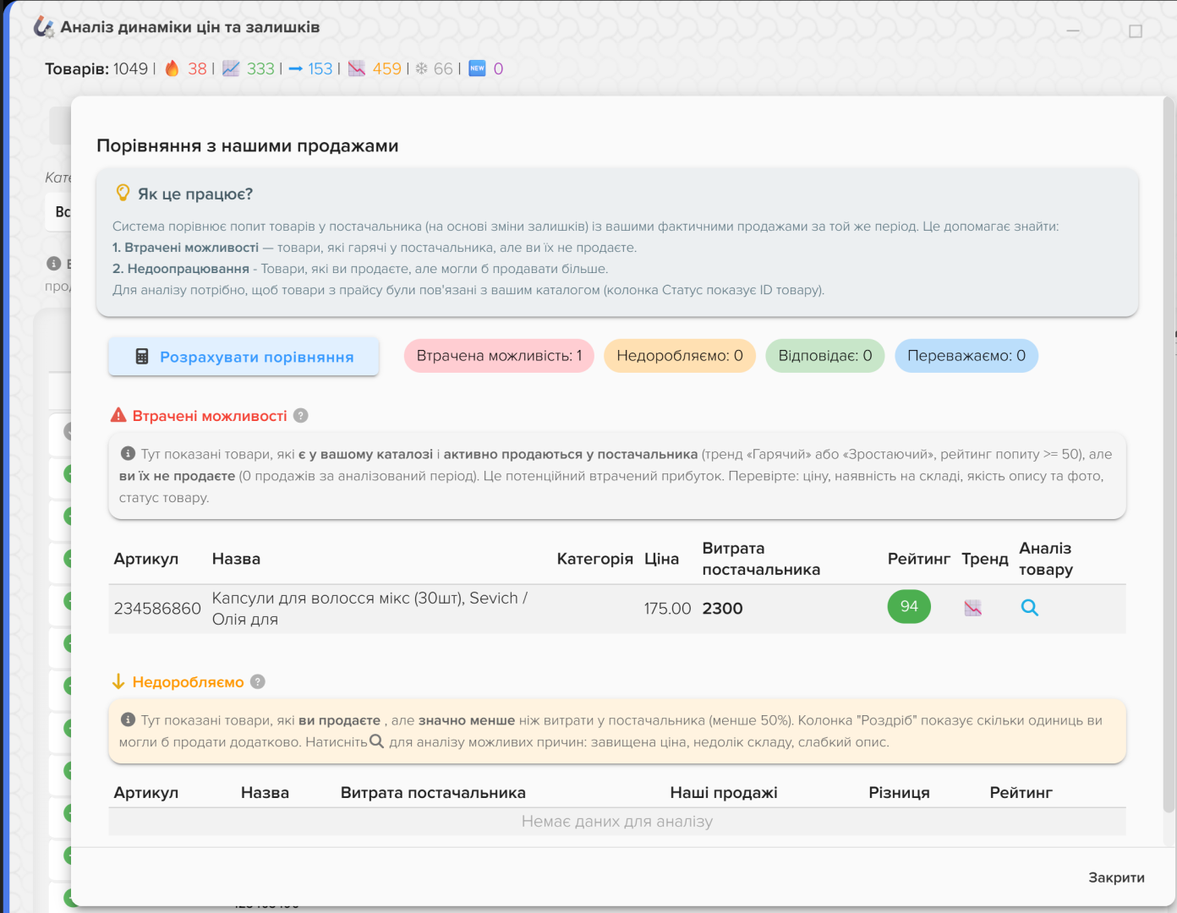Click the help icon next to Недоробляємо

(258, 681)
